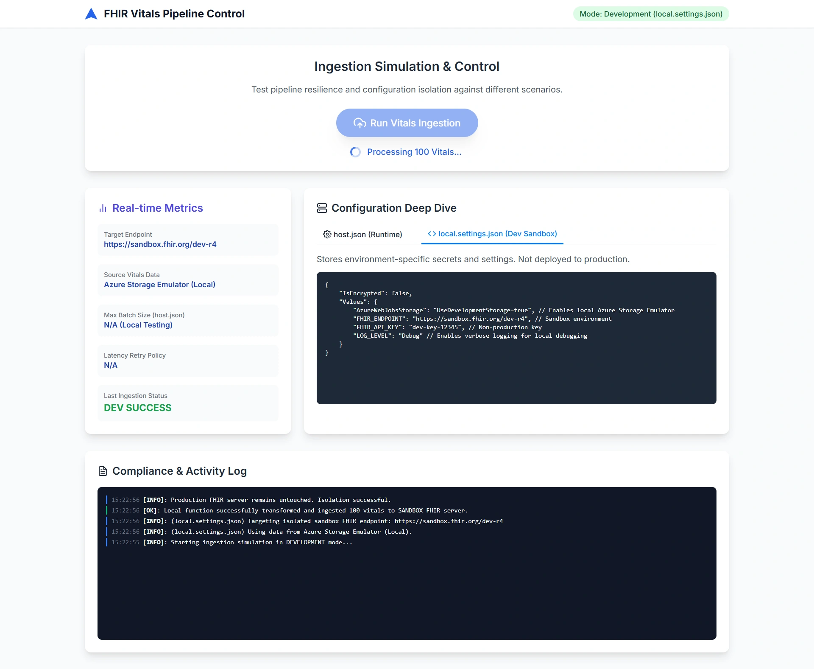This screenshot has height=669, width=814.
Task: Click the gear icon on host.json tab
Action: tap(327, 234)
